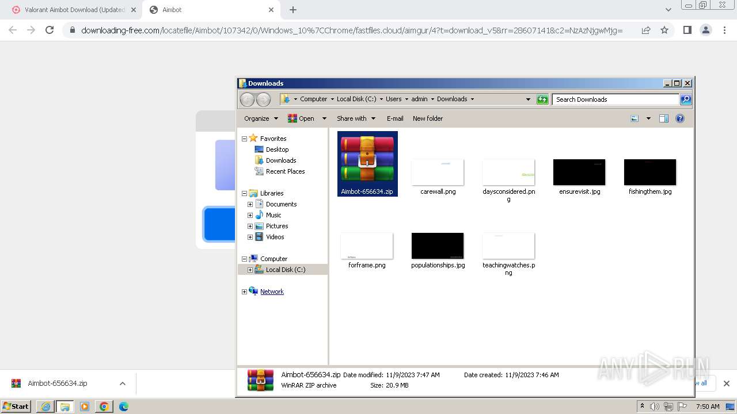Close the Aimbot browser tab
Viewport: 737px width, 414px height.
tap(271, 10)
